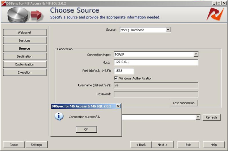
Task: Click the Choose Source heading
Action: [75, 10]
